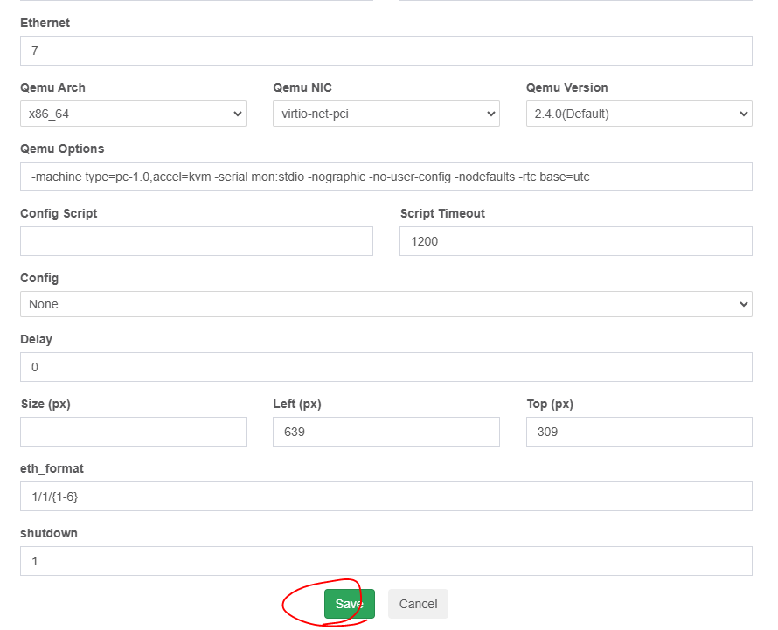
Task: Click the Top (px) field
Action: pos(639,432)
